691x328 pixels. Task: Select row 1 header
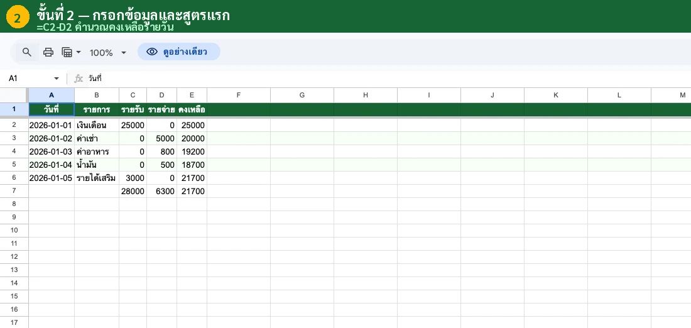(14, 109)
